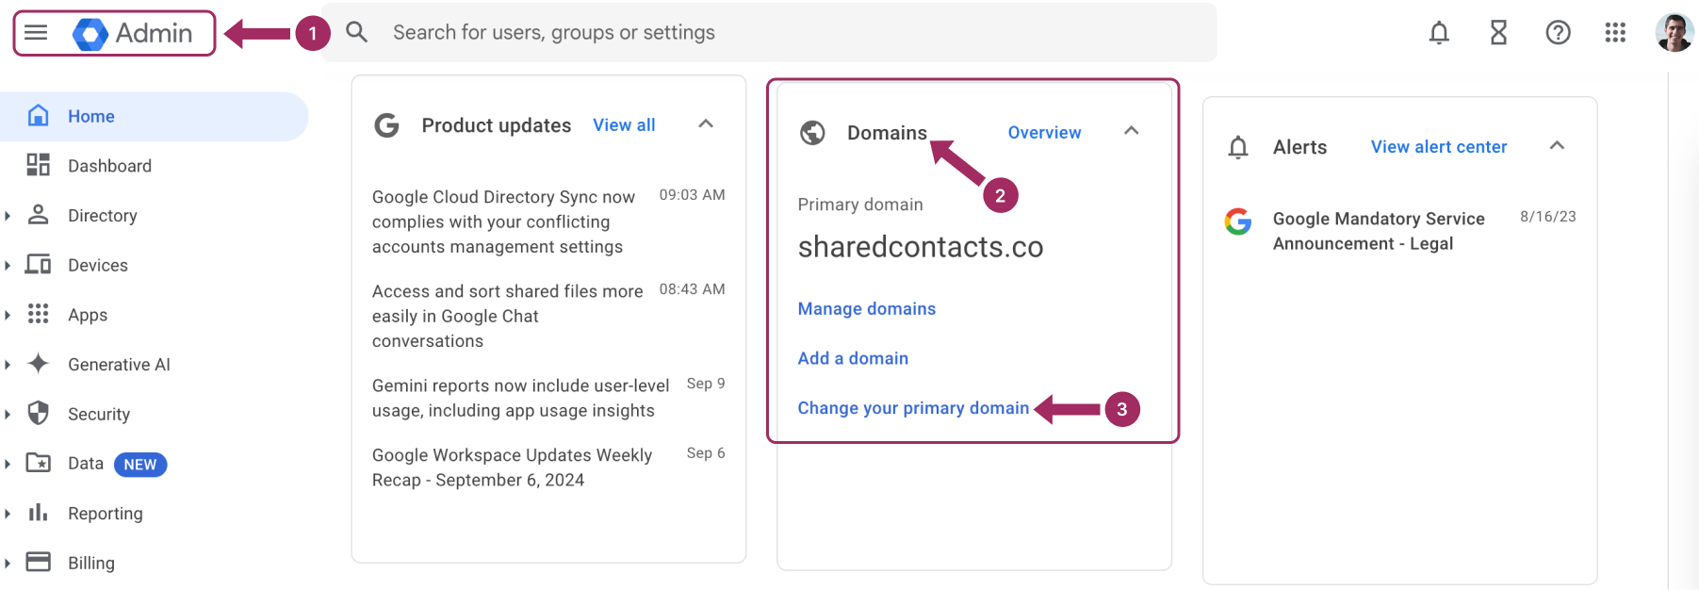Click the Directory person icon
Viewport: 1699px width, 590px height.
pyautogui.click(x=38, y=215)
